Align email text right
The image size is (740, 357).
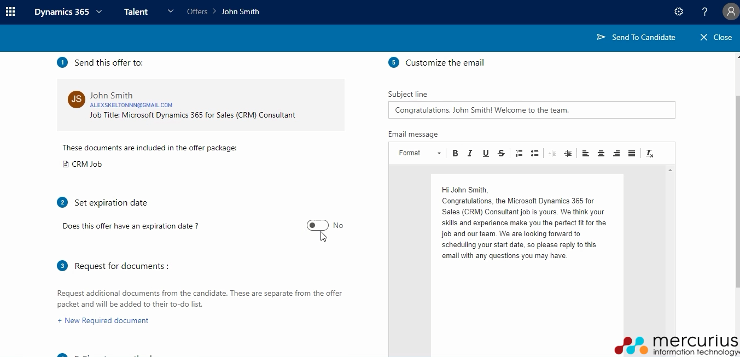tap(616, 154)
